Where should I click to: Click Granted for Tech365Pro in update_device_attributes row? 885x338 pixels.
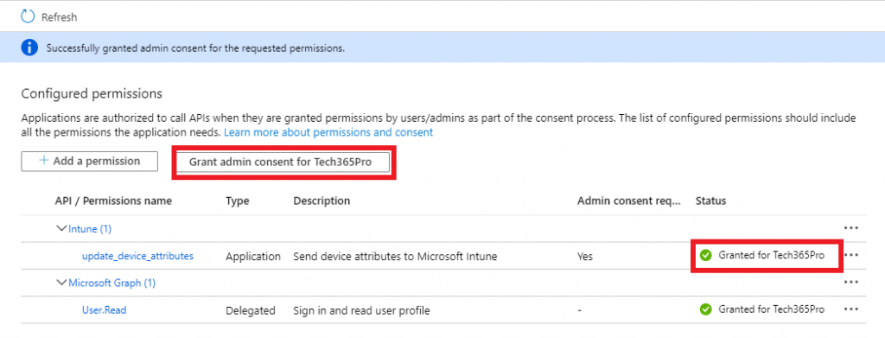(772, 255)
